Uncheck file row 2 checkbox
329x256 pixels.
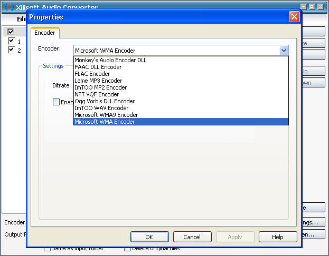click(11, 50)
